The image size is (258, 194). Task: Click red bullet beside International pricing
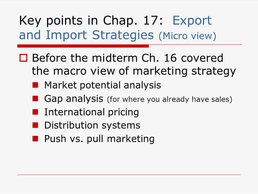(x=35, y=112)
